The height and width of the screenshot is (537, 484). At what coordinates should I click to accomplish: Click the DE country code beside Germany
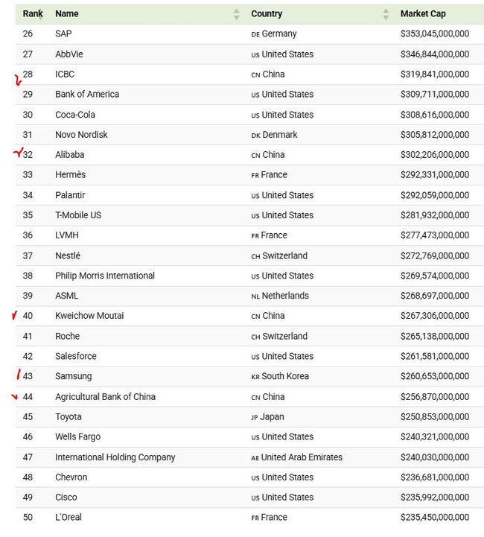coord(255,34)
